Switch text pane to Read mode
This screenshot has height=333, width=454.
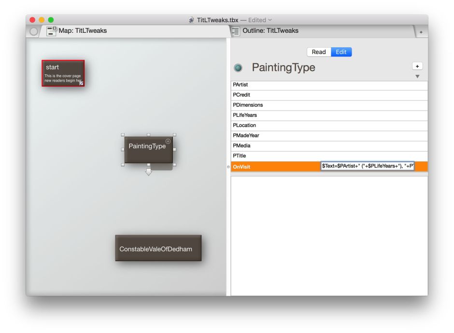(x=319, y=52)
